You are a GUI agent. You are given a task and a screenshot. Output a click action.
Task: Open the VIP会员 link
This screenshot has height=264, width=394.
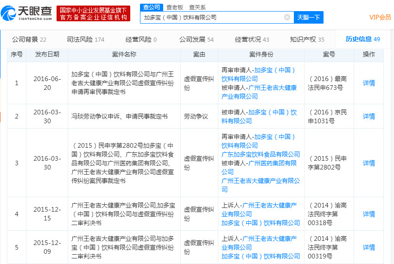(380, 17)
